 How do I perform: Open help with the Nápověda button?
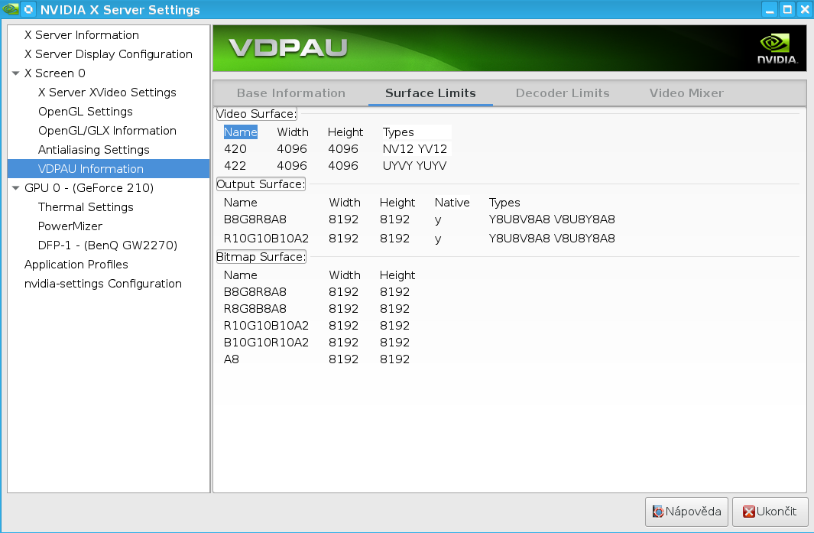pos(687,512)
